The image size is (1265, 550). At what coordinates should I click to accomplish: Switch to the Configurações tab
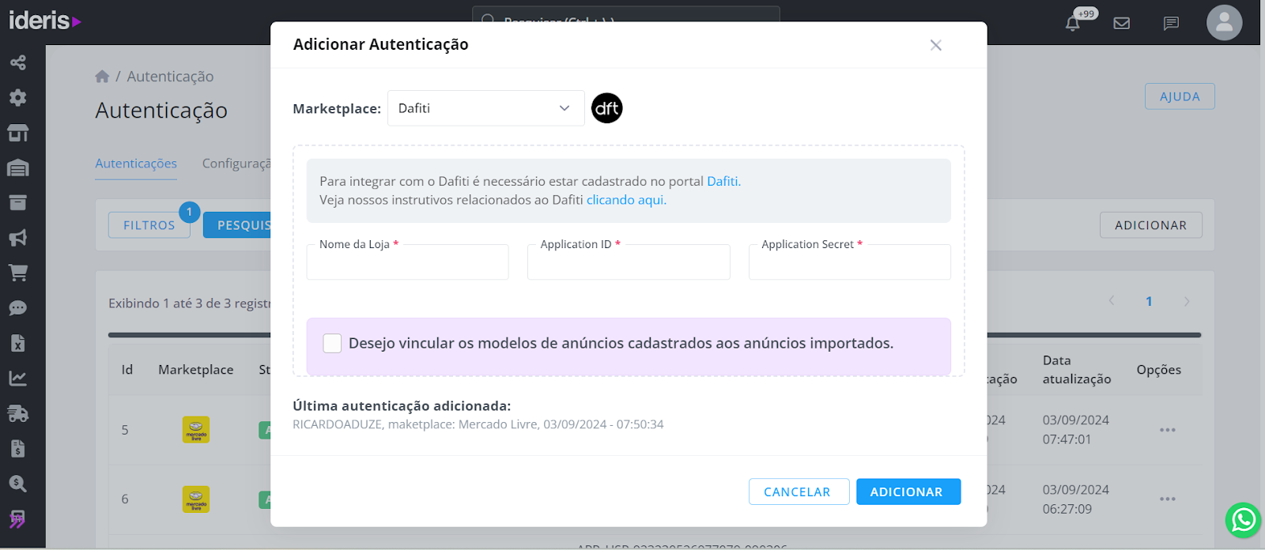coord(236,164)
